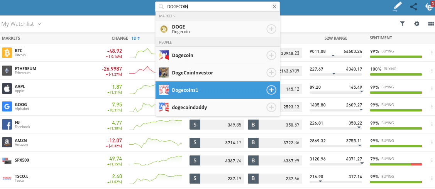Open the write post pencil icon
This screenshot has height=189, width=435.
pos(397,7)
